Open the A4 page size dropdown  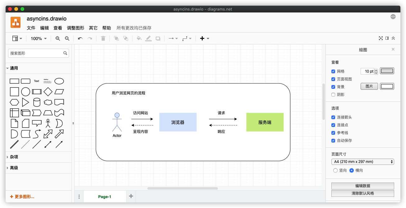click(x=362, y=162)
